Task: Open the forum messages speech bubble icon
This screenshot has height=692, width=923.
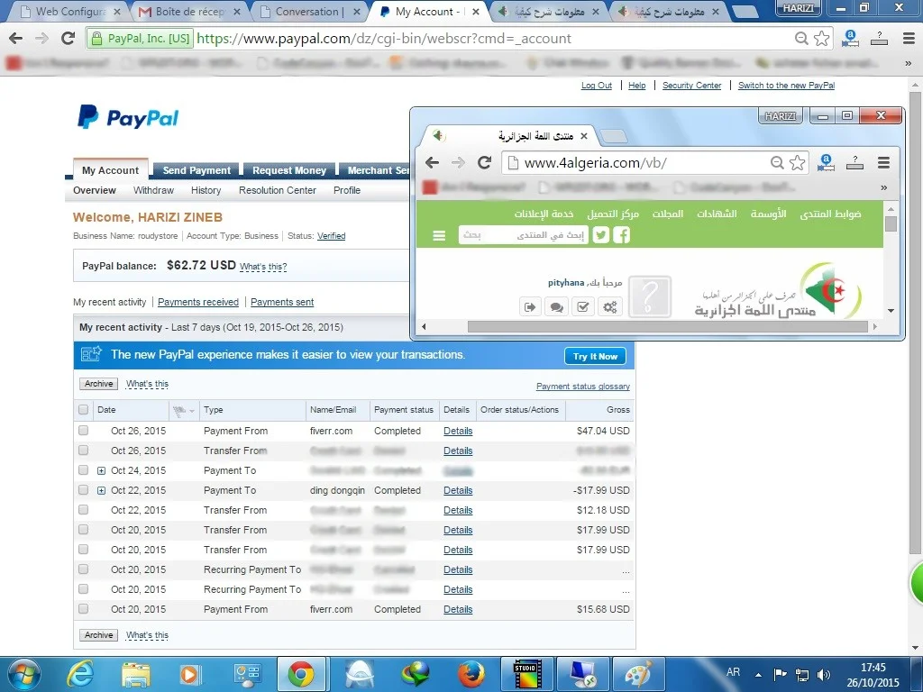Action: coord(556,307)
